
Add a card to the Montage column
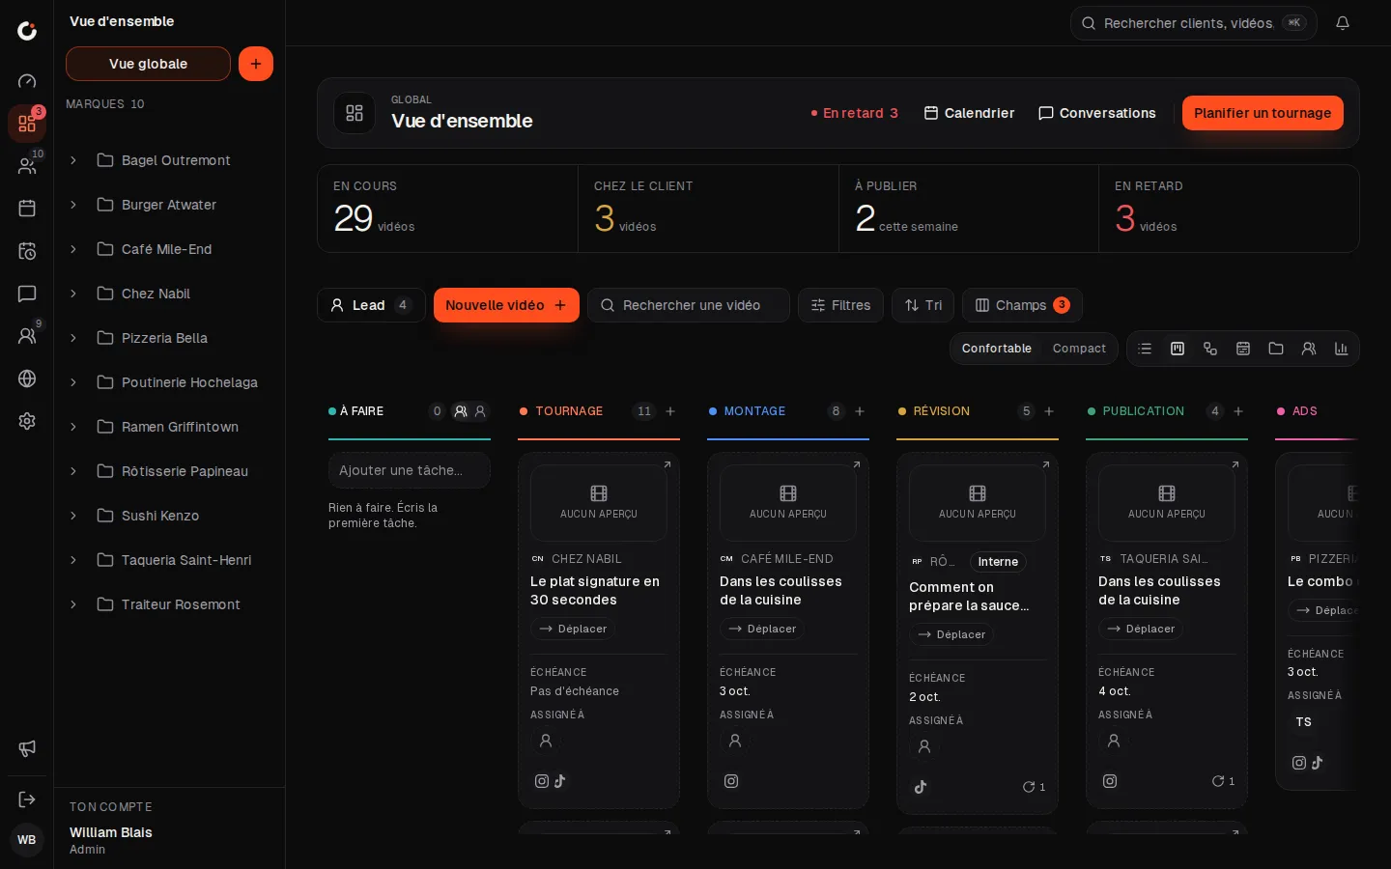(x=860, y=411)
